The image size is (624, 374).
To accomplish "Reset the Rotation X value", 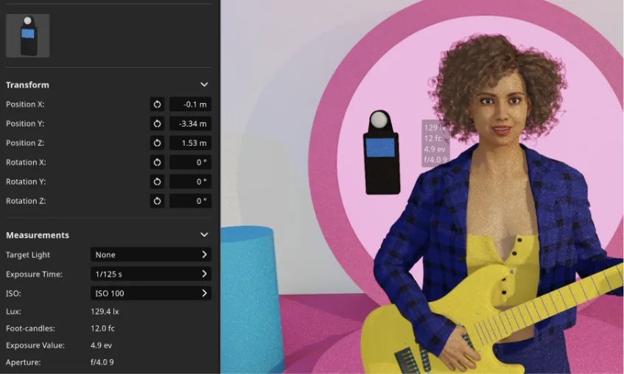I will point(157,162).
